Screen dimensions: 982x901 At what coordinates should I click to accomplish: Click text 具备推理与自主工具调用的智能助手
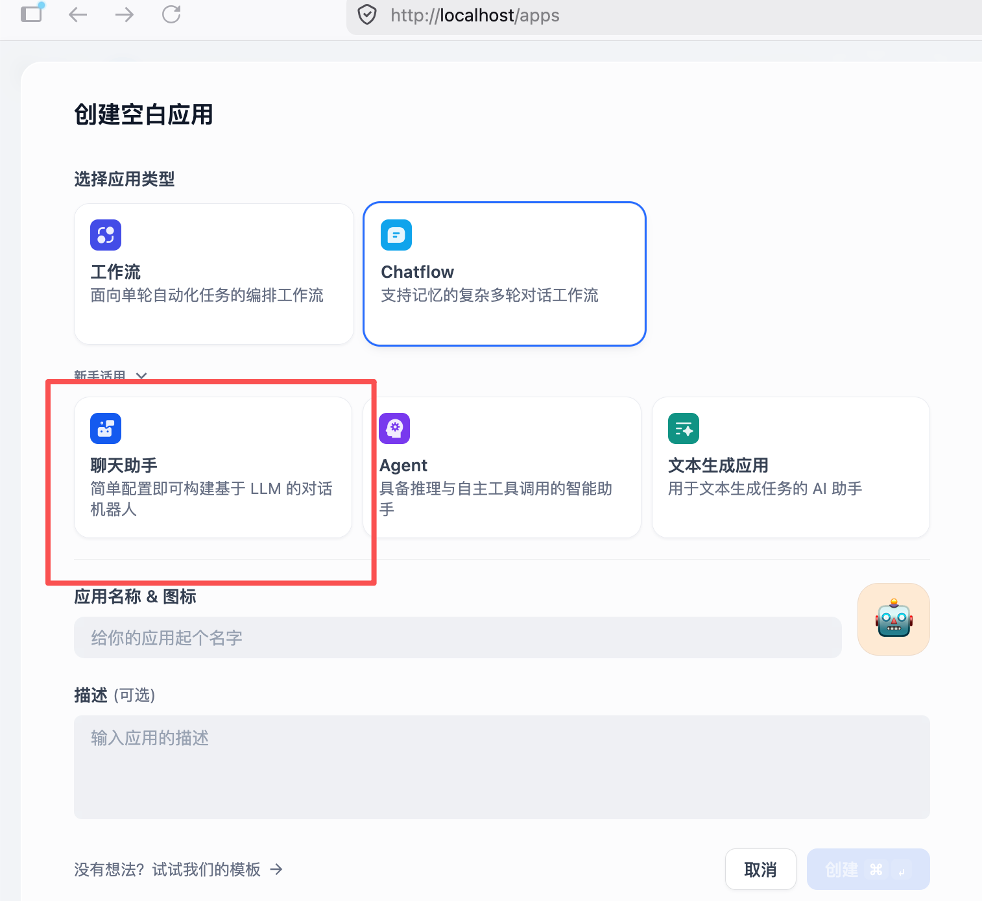(496, 499)
